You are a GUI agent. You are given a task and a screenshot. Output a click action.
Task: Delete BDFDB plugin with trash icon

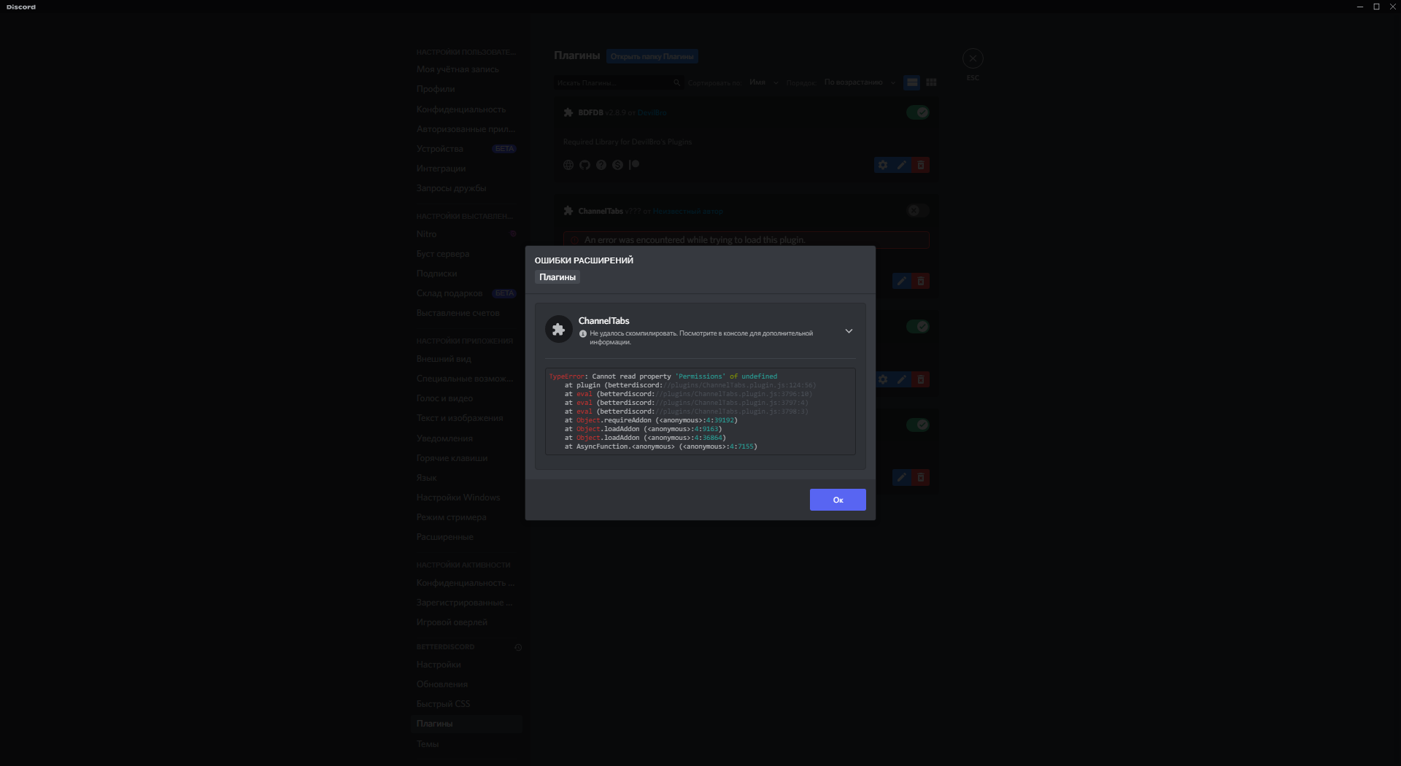[x=921, y=165]
